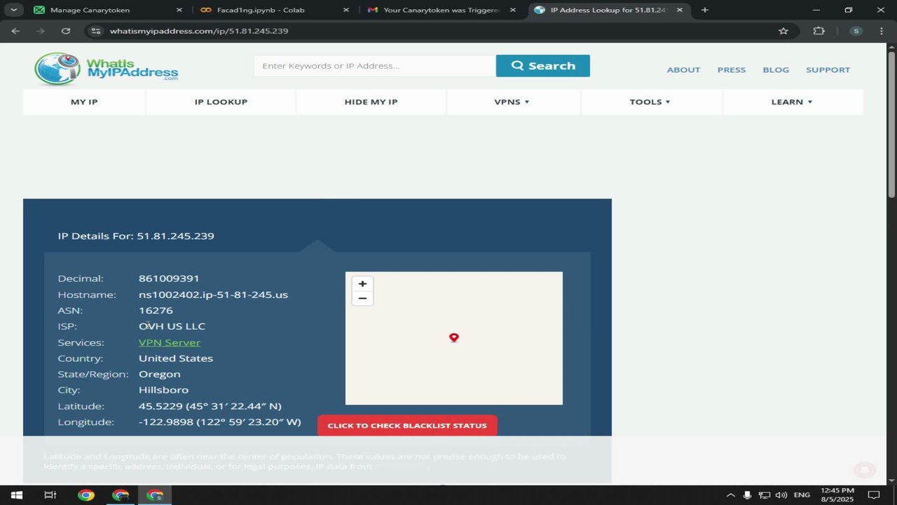Image resolution: width=897 pixels, height=505 pixels.
Task: Open the ABOUT link
Action: [683, 69]
